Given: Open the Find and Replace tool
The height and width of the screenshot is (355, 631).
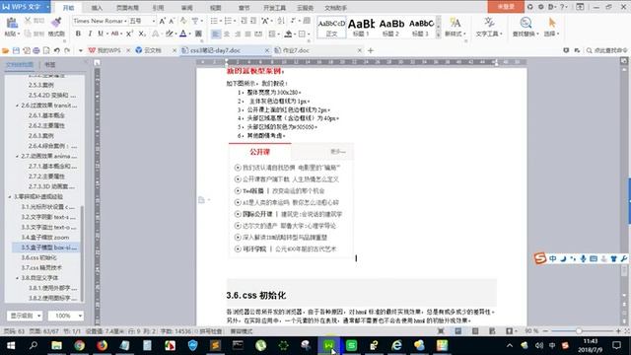Looking at the screenshot, I should [526, 27].
